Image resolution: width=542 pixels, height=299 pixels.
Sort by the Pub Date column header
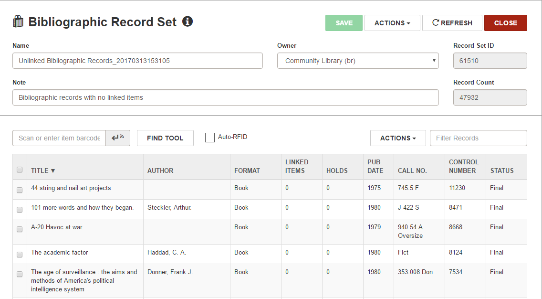[375, 166]
